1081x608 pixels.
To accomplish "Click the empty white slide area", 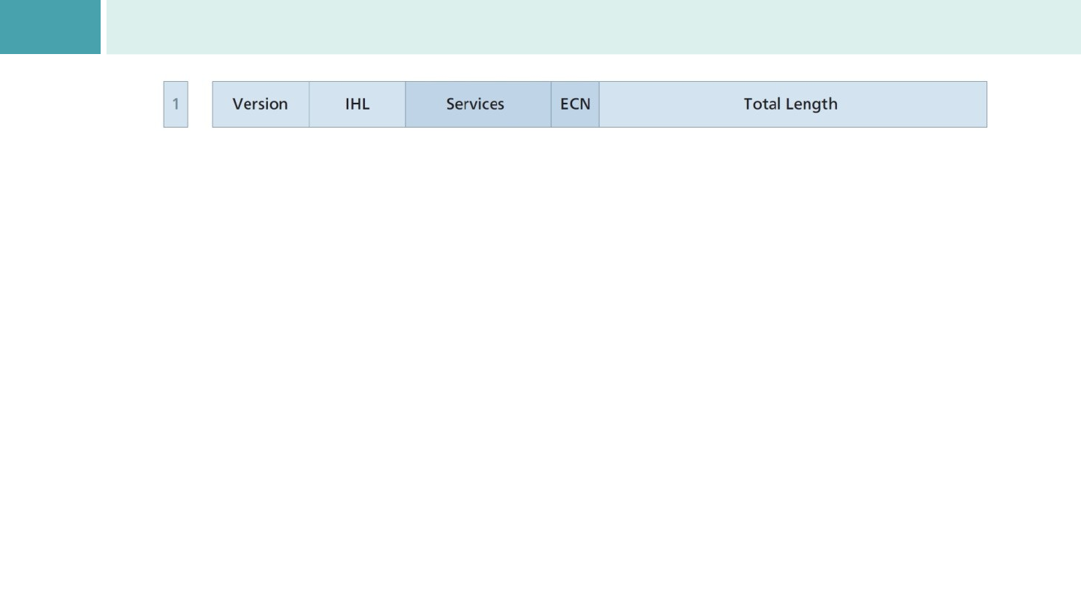I will point(540,360).
